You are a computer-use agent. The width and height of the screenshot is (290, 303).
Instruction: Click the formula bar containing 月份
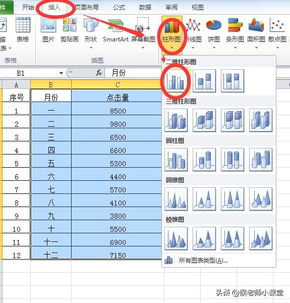133,73
